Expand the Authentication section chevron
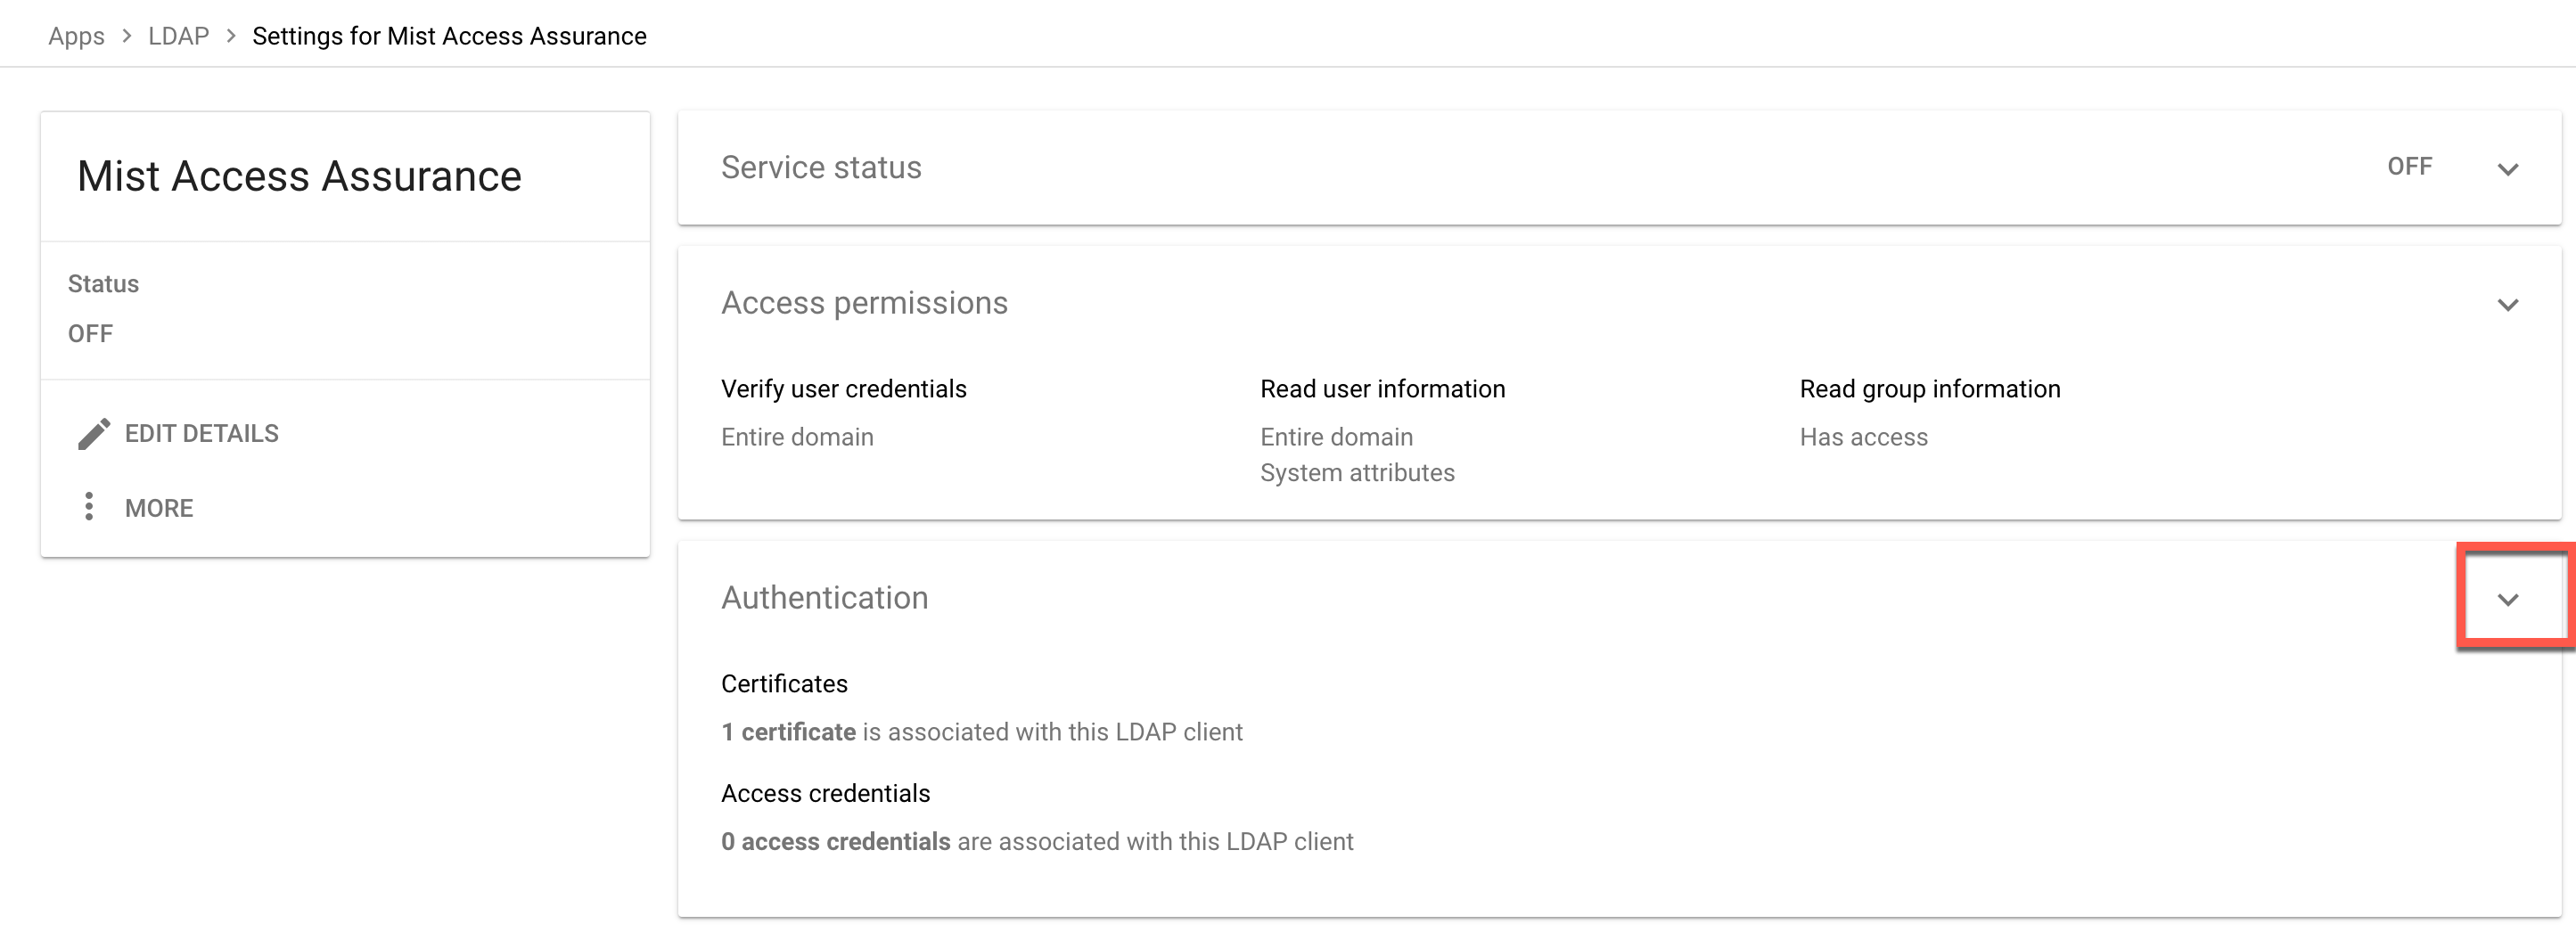The image size is (2576, 932). click(x=2508, y=600)
